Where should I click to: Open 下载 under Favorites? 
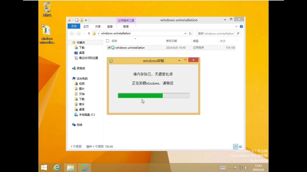(81, 47)
